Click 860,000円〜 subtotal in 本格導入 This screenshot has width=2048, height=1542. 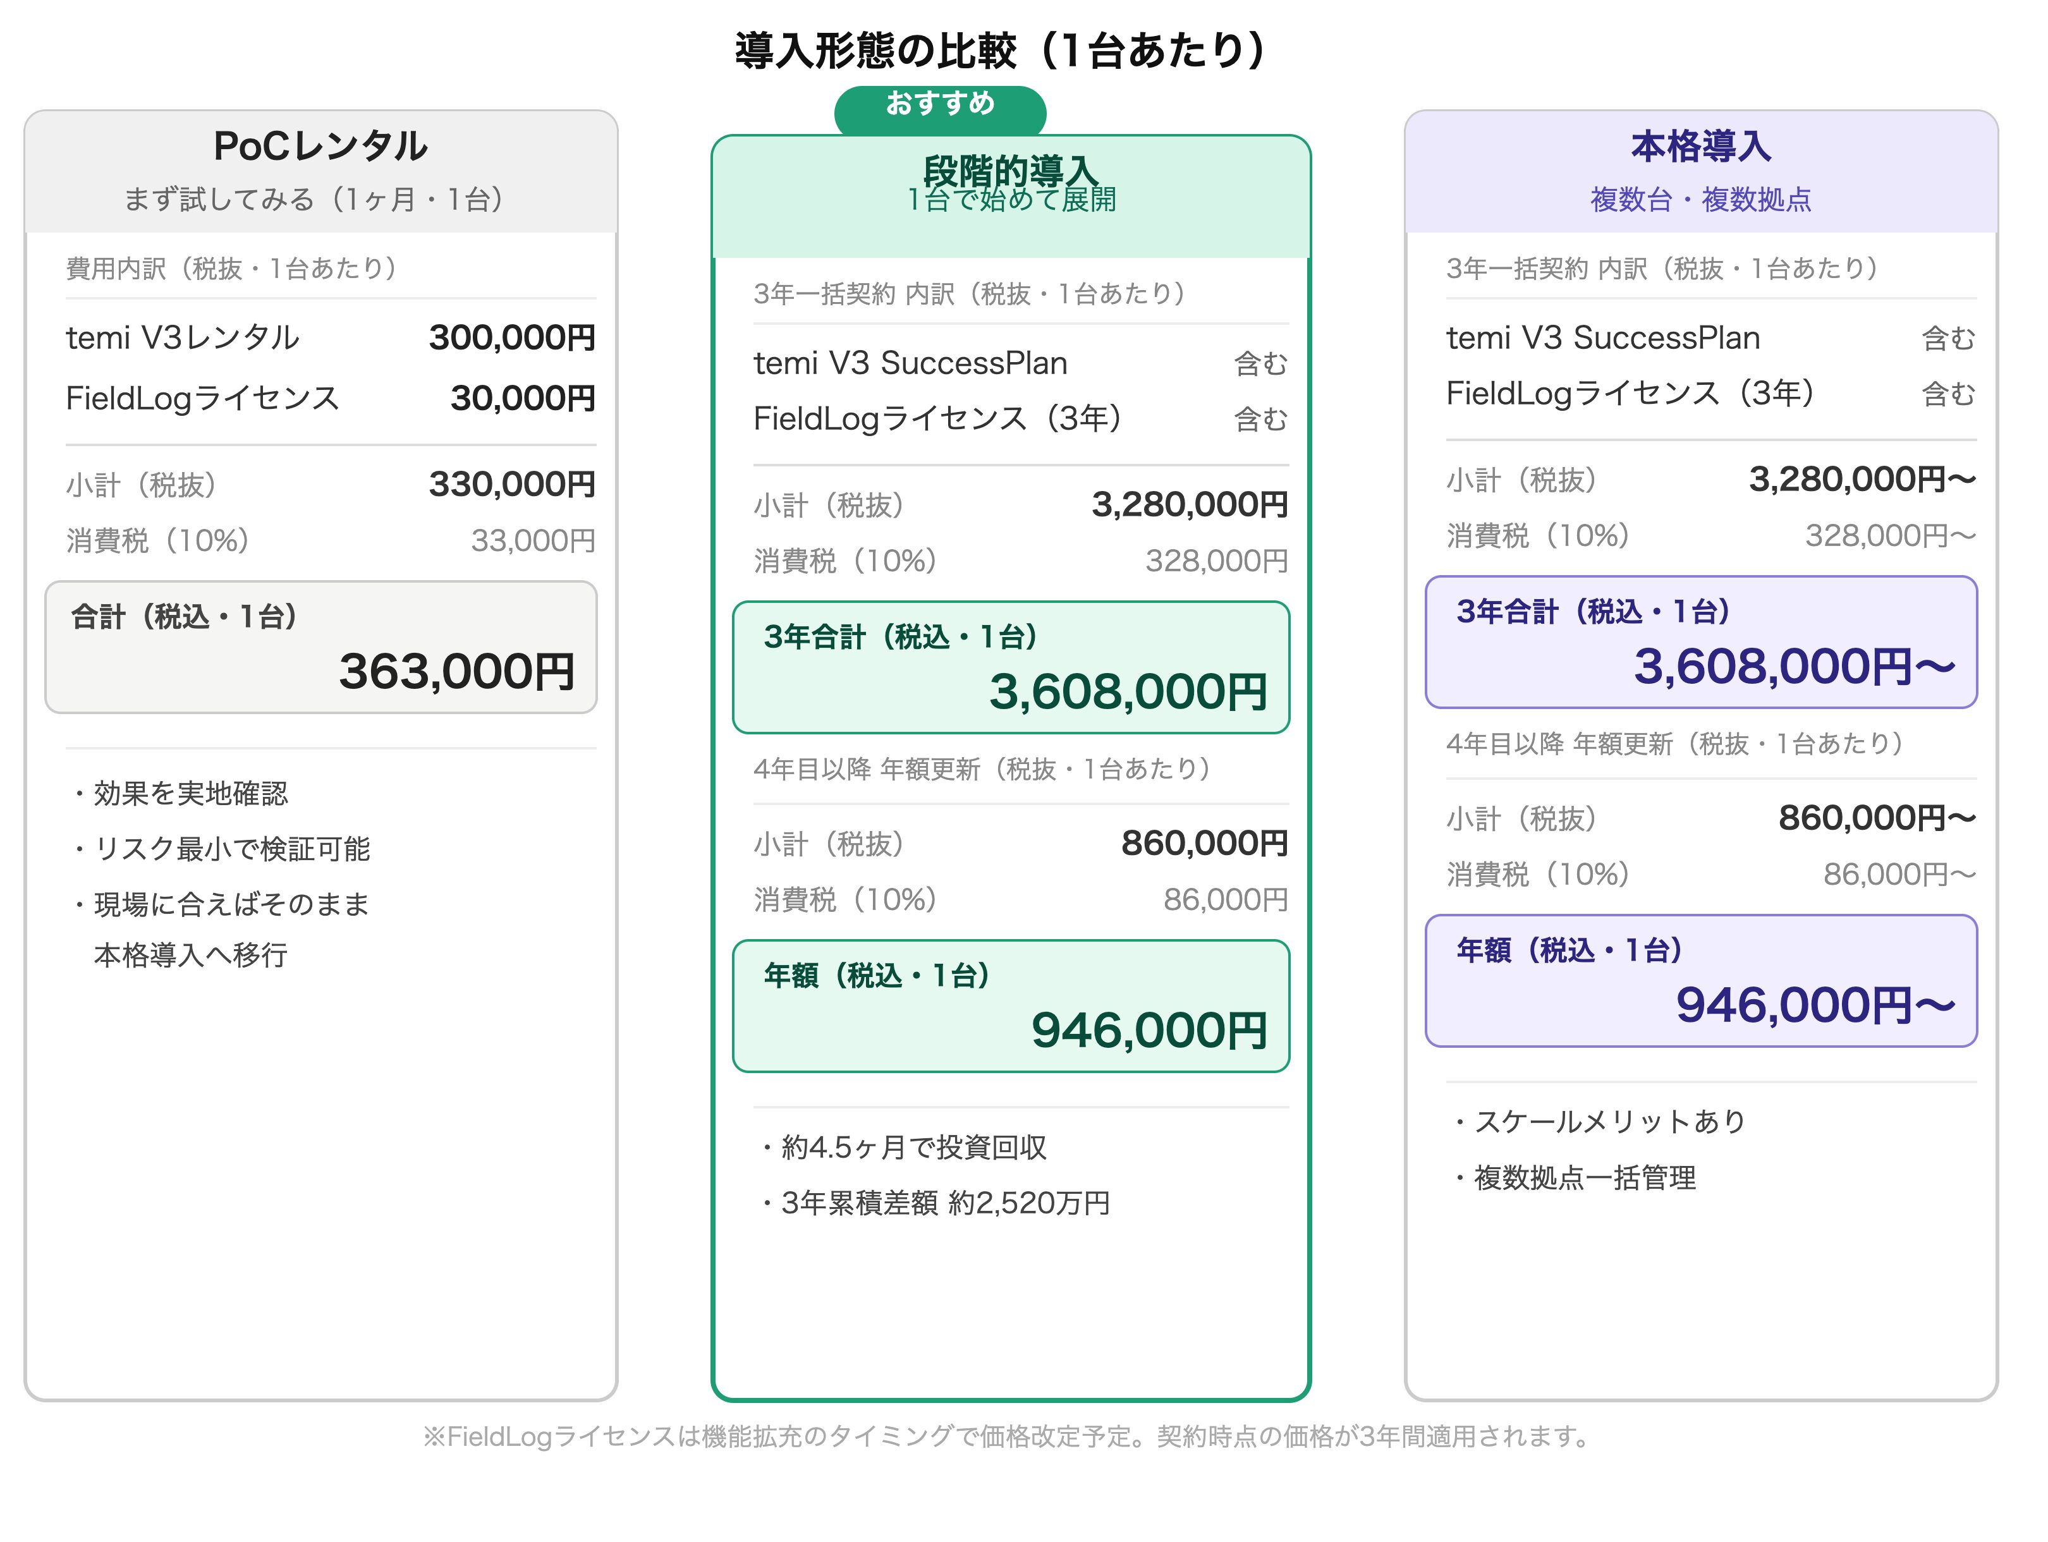pos(1877,818)
